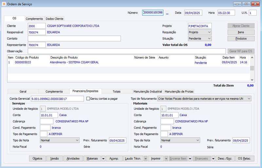Image resolution: width=262 pixels, height=168 pixels.
Task: Open the dropdown arrow next to Encerrar Item
Action: pos(190,159)
